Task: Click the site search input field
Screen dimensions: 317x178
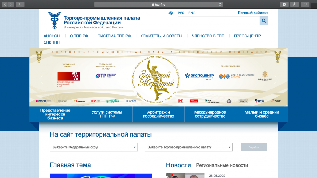Action: pyautogui.click(x=219, y=21)
